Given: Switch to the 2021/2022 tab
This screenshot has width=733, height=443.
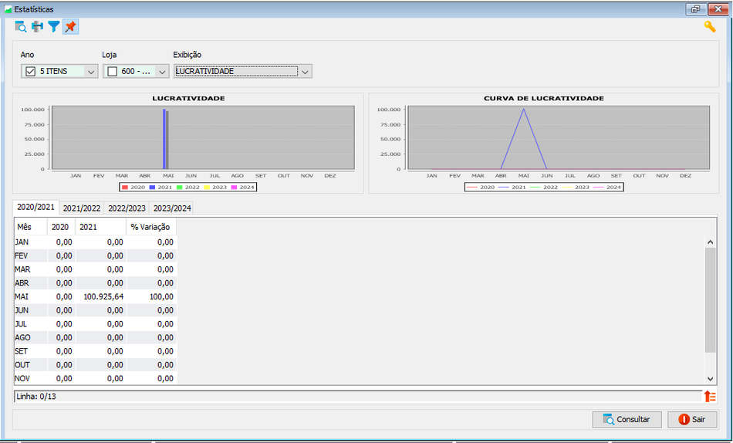Looking at the screenshot, I should 81,208.
